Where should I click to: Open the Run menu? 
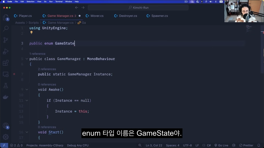(51, 2)
